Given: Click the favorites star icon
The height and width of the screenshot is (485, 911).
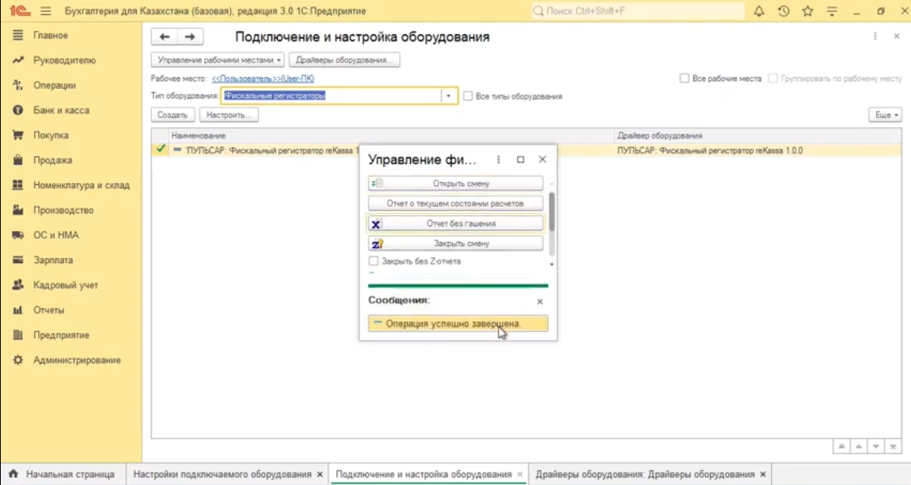Looking at the screenshot, I should [808, 12].
